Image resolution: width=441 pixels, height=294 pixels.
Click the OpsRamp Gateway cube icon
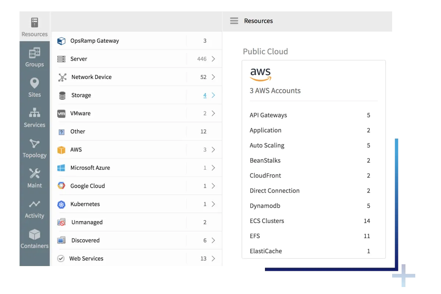(x=61, y=41)
